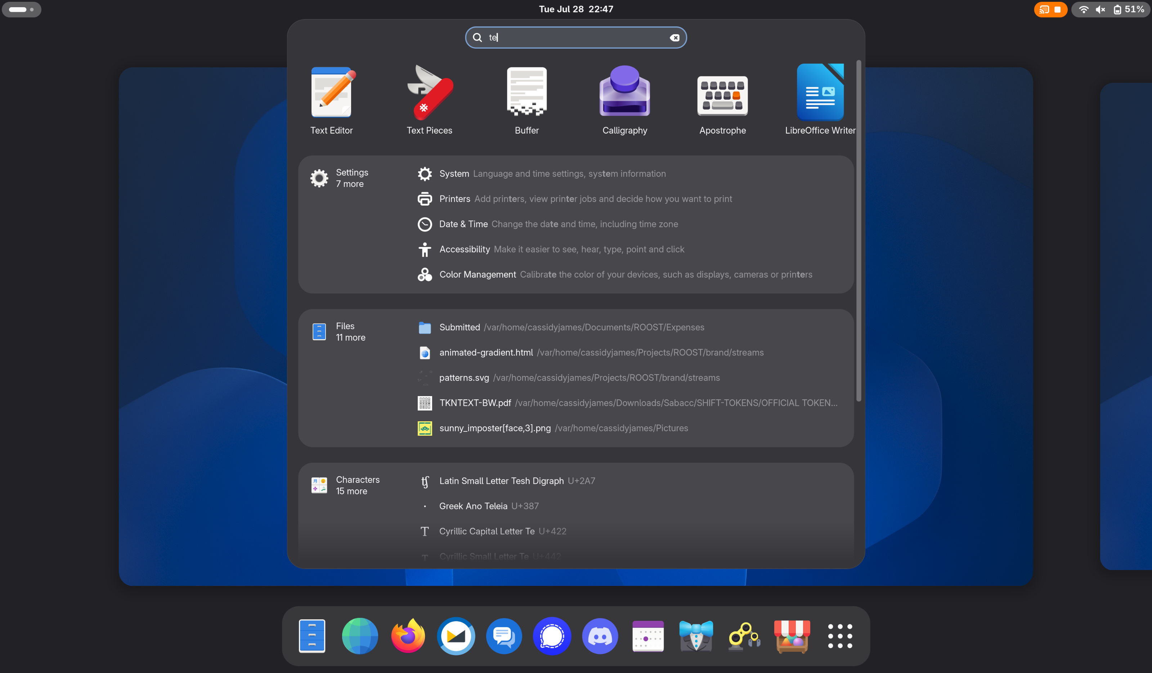This screenshot has height=673, width=1152.
Task: Launch Signal from the dock
Action: pyautogui.click(x=552, y=636)
